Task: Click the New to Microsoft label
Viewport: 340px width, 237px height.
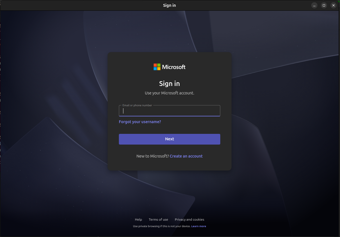Action: (152, 156)
